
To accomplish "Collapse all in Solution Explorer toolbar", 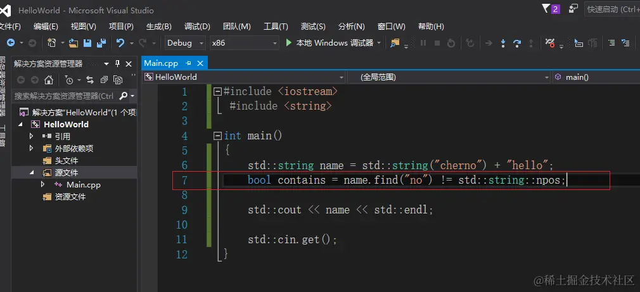I will (104, 80).
